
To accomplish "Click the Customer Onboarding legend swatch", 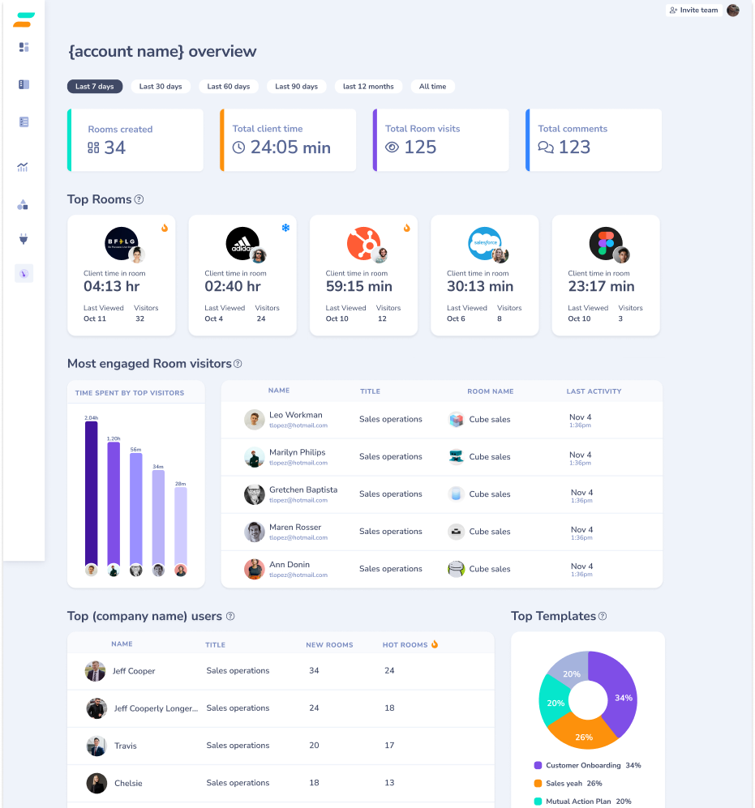I will coord(538,766).
